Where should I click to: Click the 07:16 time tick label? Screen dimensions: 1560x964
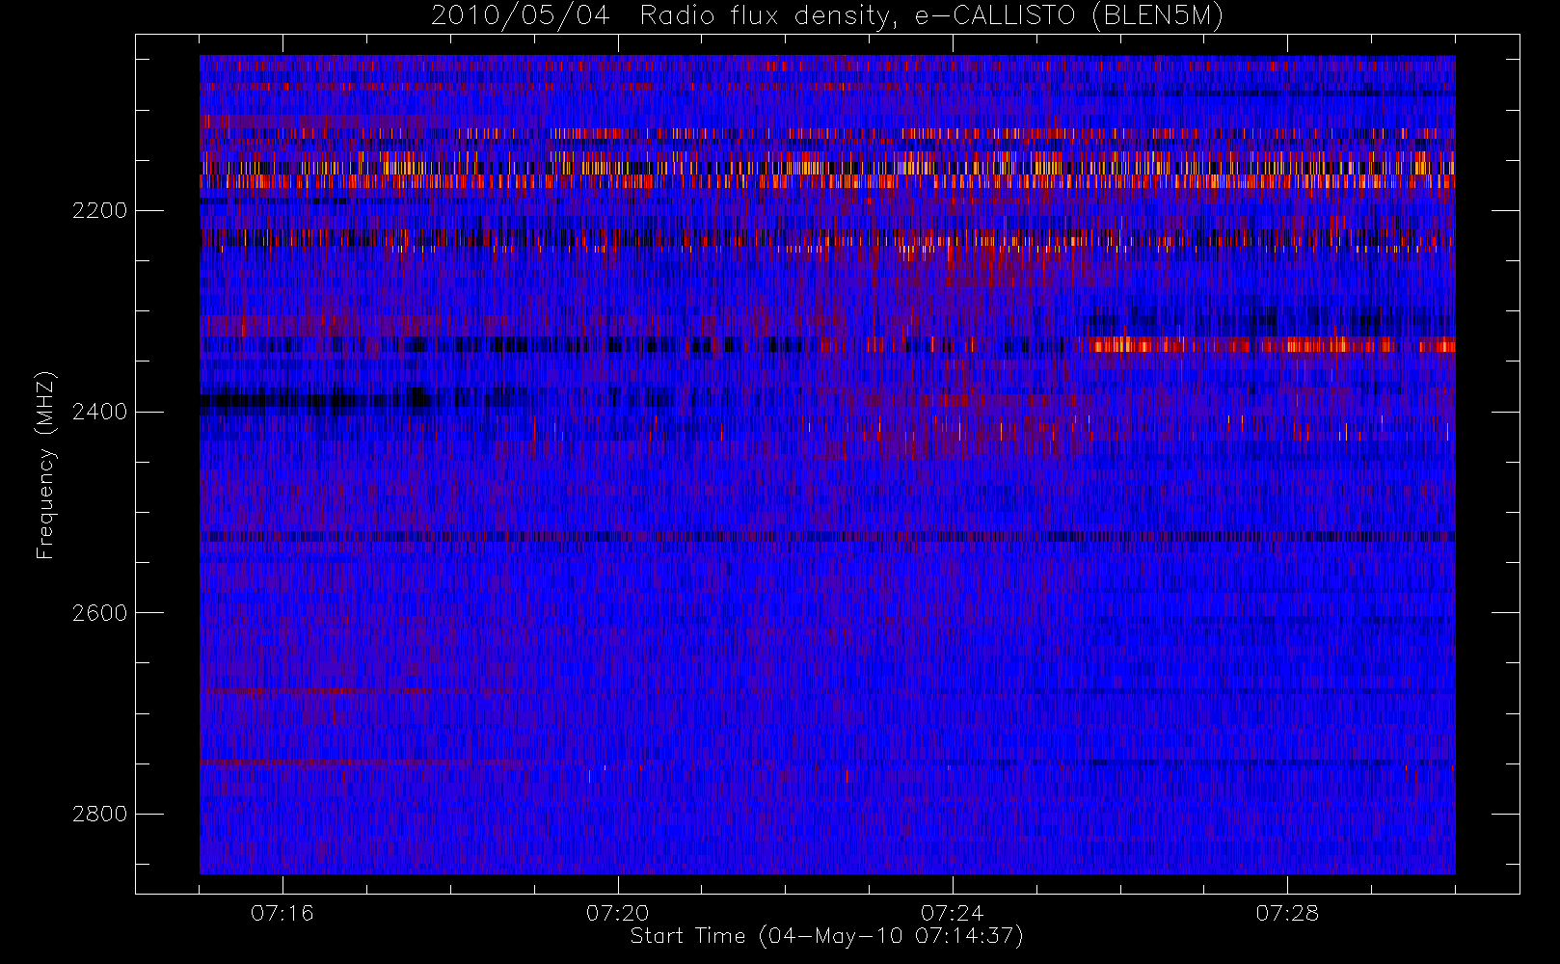tap(282, 913)
